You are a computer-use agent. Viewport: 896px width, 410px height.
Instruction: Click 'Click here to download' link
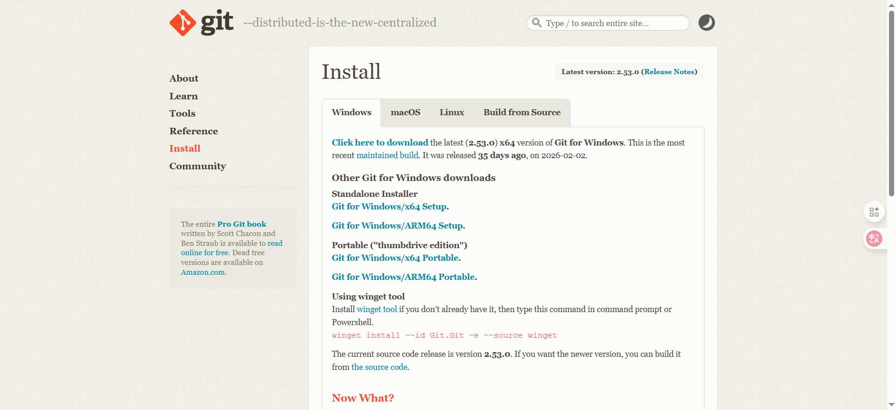(x=380, y=143)
